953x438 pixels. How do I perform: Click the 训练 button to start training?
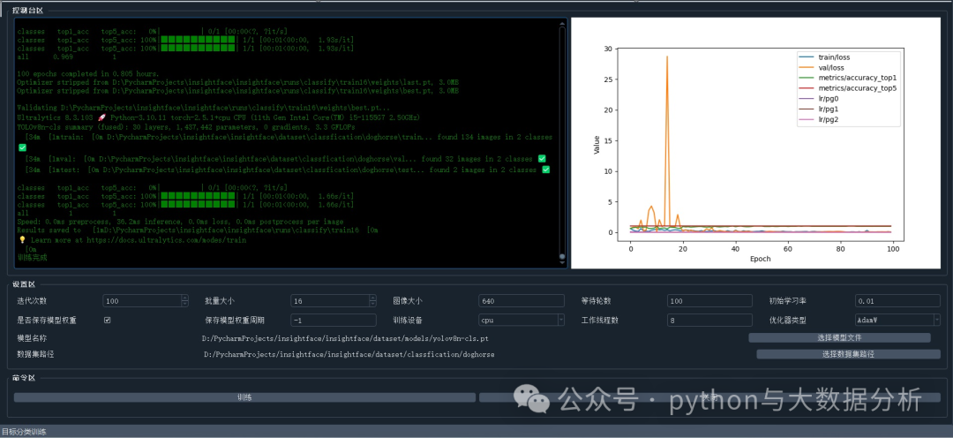click(244, 397)
